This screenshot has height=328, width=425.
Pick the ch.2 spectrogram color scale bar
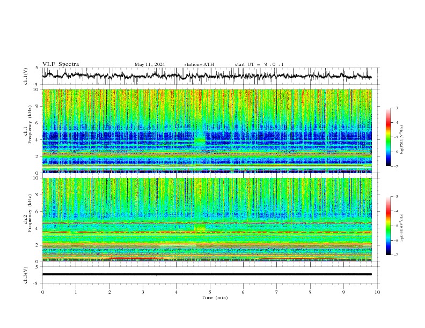pyautogui.click(x=388, y=226)
